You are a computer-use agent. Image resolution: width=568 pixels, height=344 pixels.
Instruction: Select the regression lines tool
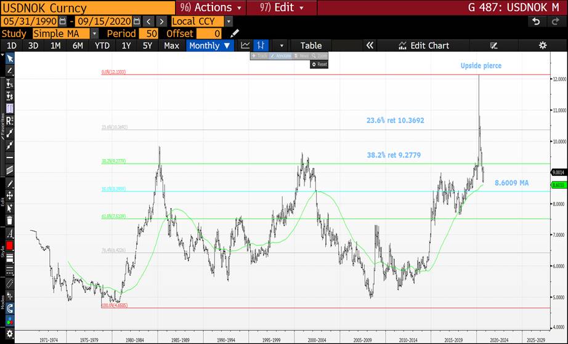(x=10, y=121)
